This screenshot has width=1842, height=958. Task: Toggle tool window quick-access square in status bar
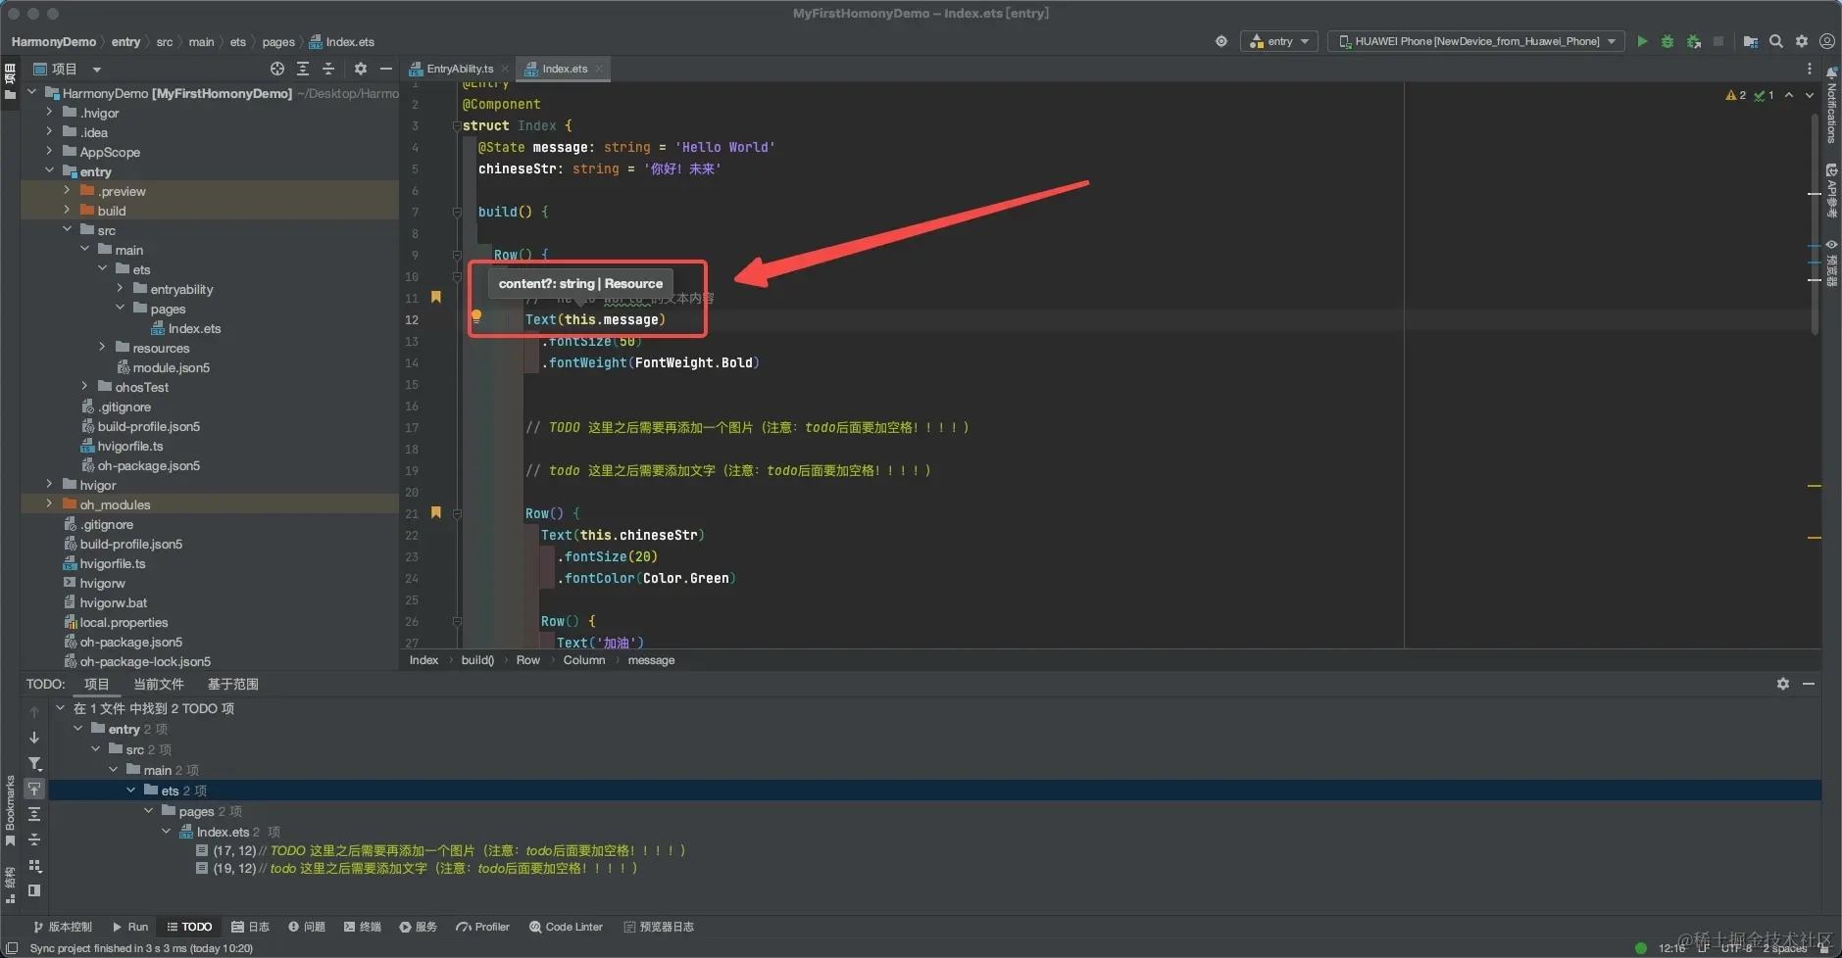(12, 948)
